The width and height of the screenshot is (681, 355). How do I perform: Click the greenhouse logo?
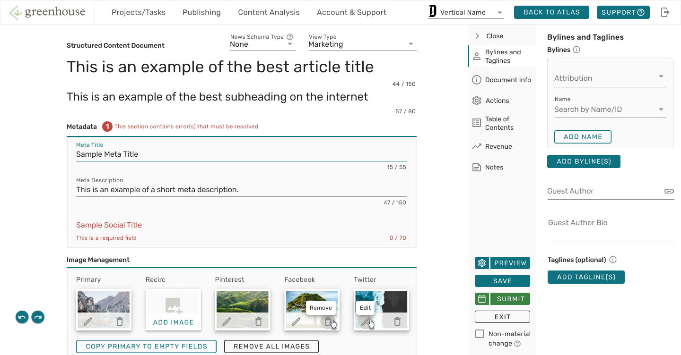tap(47, 12)
